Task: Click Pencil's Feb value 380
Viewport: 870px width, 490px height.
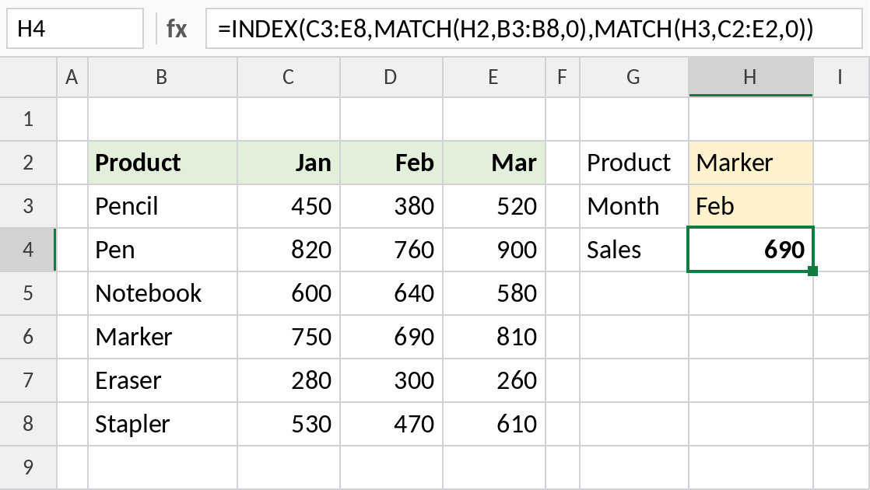Action: 391,206
